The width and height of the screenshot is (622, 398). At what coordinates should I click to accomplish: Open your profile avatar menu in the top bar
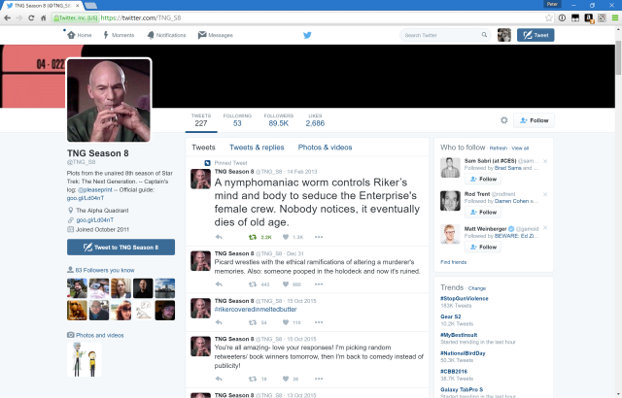[x=504, y=35]
